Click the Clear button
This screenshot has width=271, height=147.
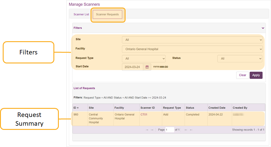(x=242, y=75)
